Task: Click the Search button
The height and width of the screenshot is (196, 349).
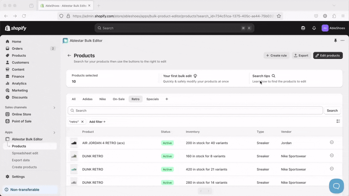Action: coord(332,111)
